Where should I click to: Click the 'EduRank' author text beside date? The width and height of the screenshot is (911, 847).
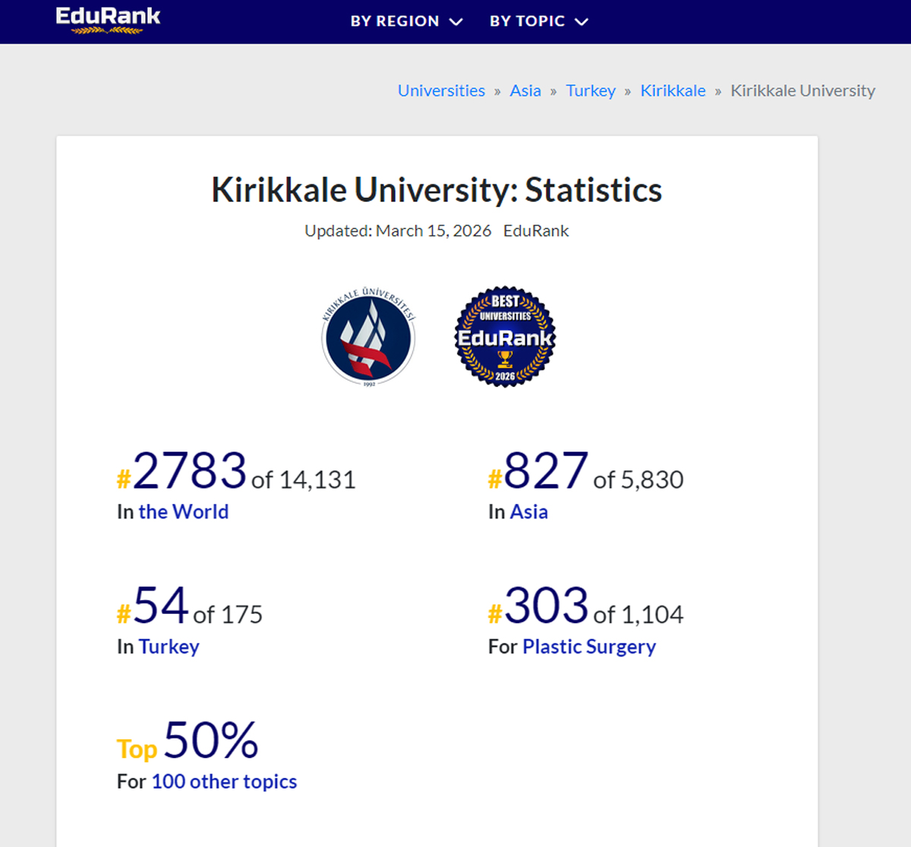click(536, 231)
